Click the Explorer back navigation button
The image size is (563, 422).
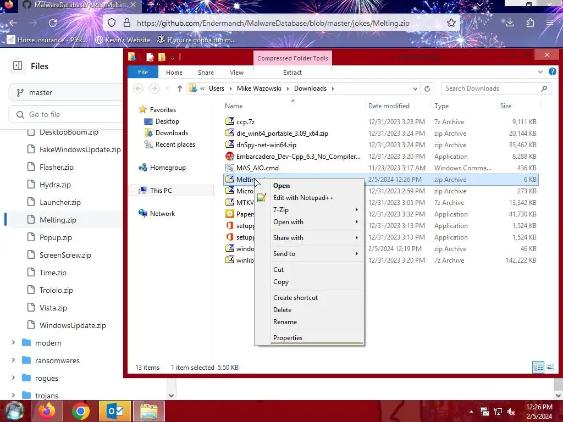pos(138,88)
